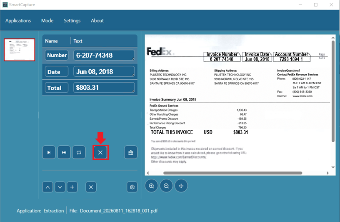
Task: Click preview scroll right arrow
Action: pos(327,173)
